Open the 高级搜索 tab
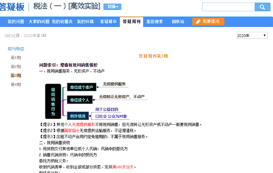 coord(154,22)
